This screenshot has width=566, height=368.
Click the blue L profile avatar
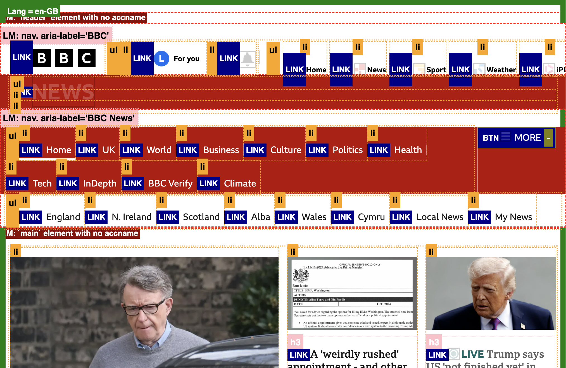click(x=161, y=59)
